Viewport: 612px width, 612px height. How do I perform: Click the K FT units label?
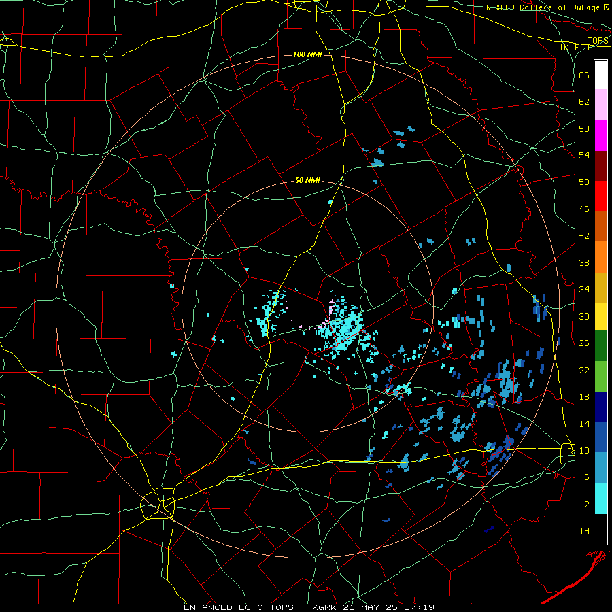[575, 48]
